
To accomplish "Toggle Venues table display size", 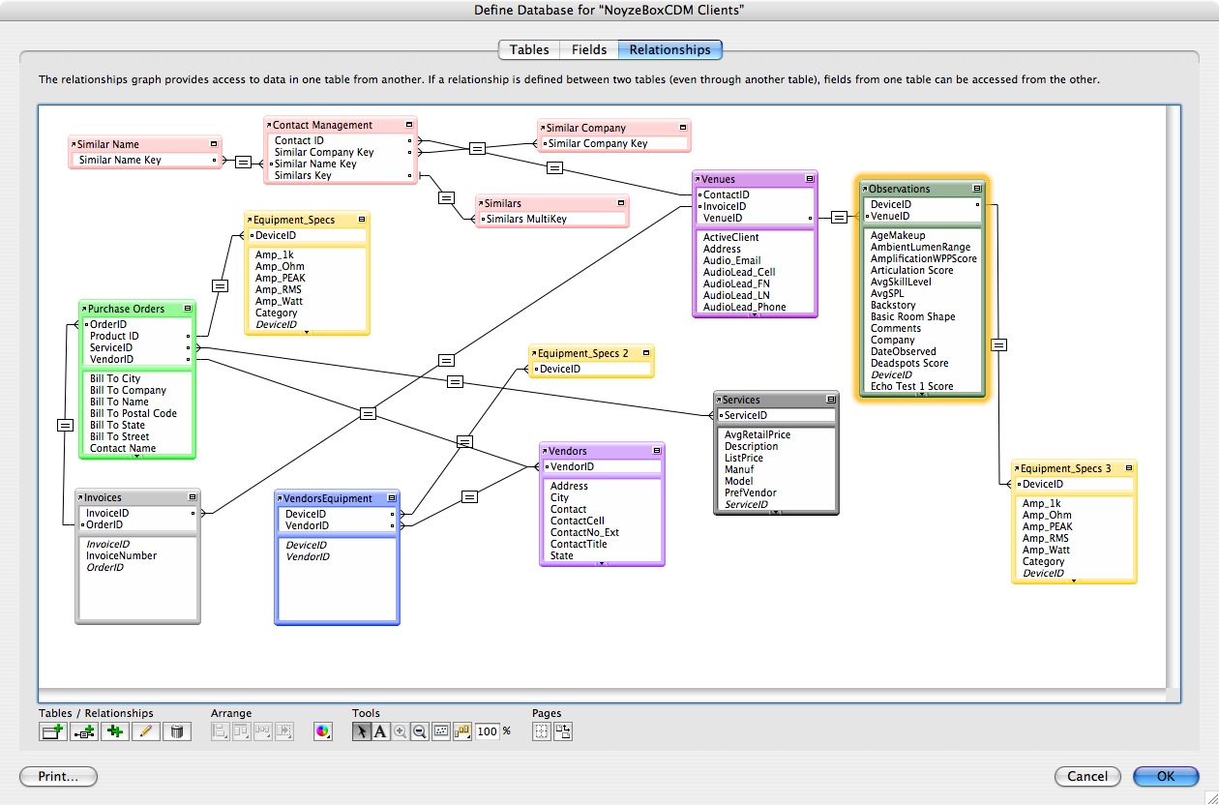I will point(811,179).
